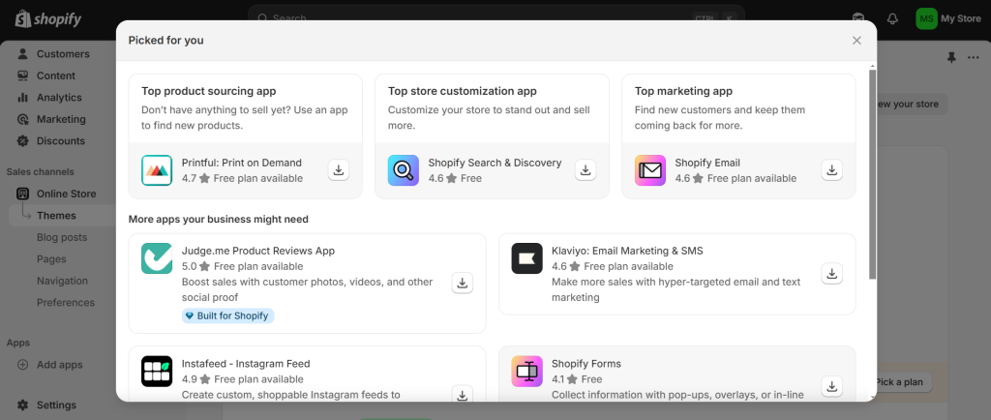The image size is (991, 420).
Task: Install Klaviyo: Email Marketing & SMS
Action: coord(831,274)
